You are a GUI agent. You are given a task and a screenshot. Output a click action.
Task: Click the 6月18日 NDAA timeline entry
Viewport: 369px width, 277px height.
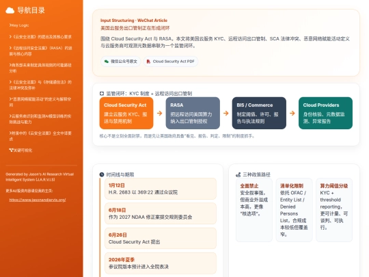click(x=161, y=213)
